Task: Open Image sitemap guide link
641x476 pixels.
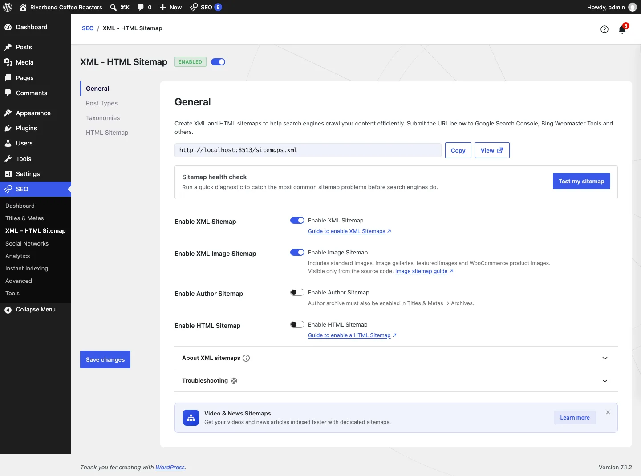Action: 424,271
